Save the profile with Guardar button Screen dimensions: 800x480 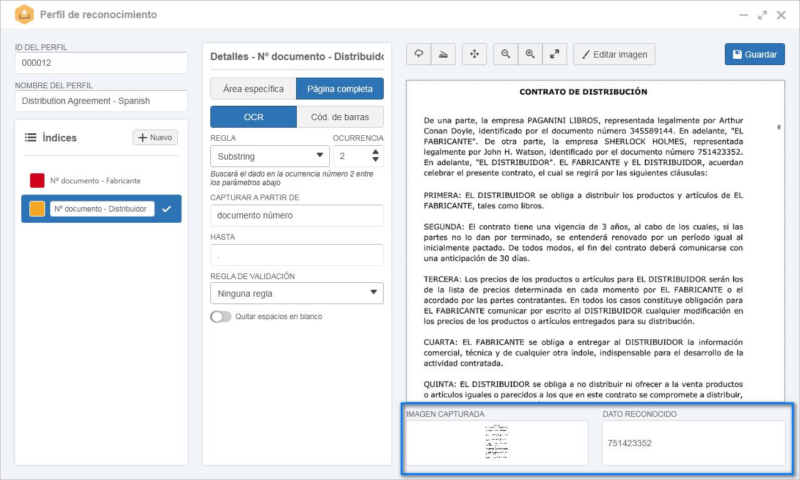click(x=755, y=54)
